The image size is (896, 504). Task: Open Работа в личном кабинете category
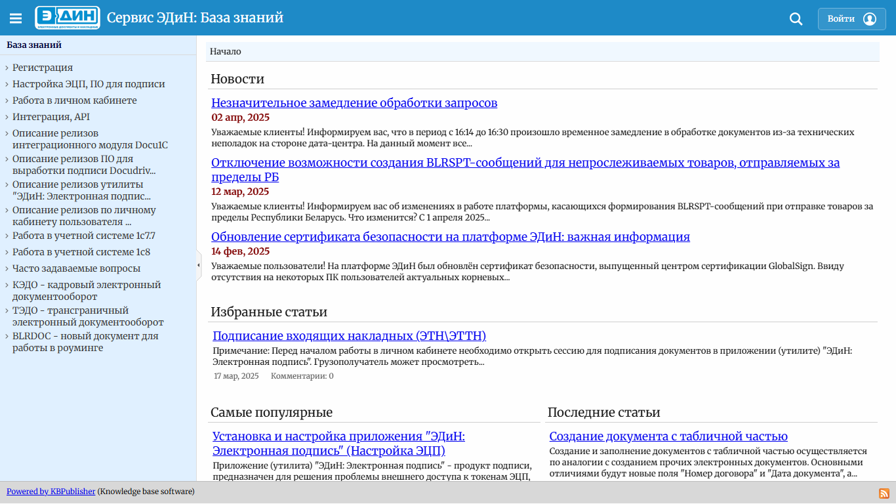75,100
